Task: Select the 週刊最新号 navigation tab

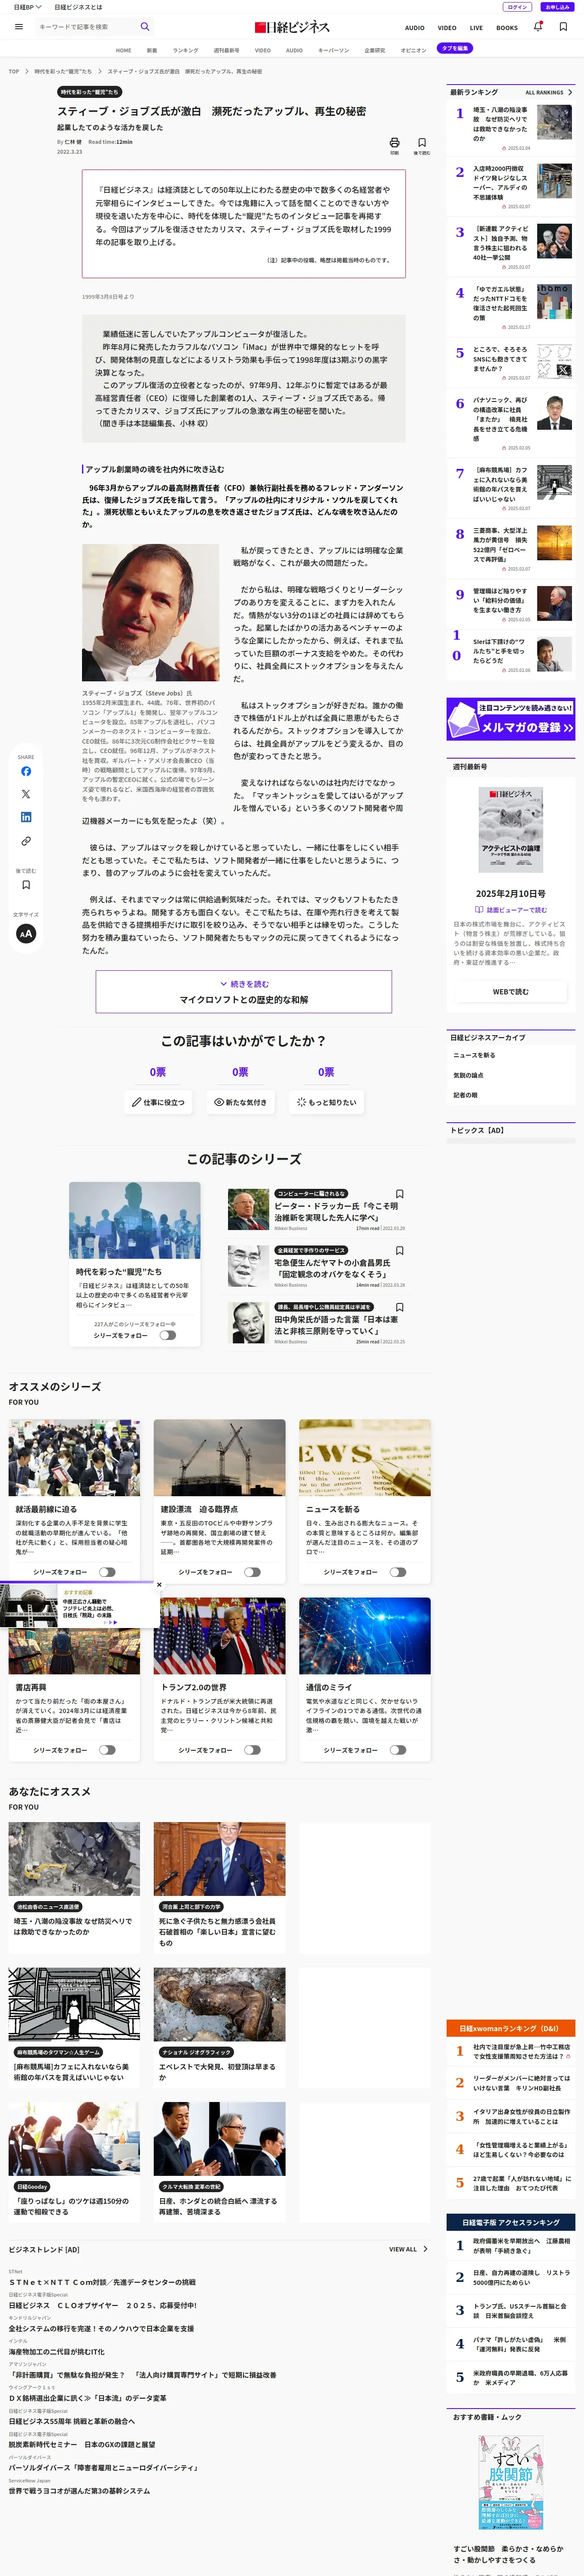Action: click(226, 49)
